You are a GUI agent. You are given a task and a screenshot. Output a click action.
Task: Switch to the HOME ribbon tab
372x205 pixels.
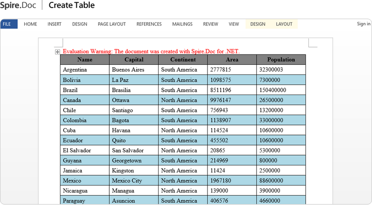coord(30,24)
